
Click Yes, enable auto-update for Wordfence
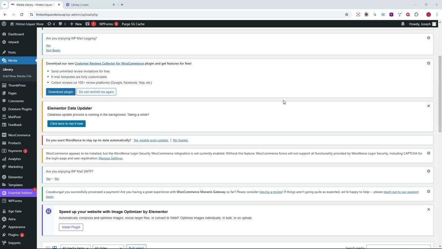tap(151, 140)
